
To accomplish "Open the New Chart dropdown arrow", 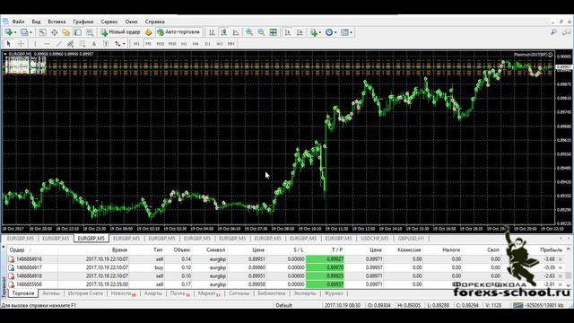I will click(x=15, y=32).
